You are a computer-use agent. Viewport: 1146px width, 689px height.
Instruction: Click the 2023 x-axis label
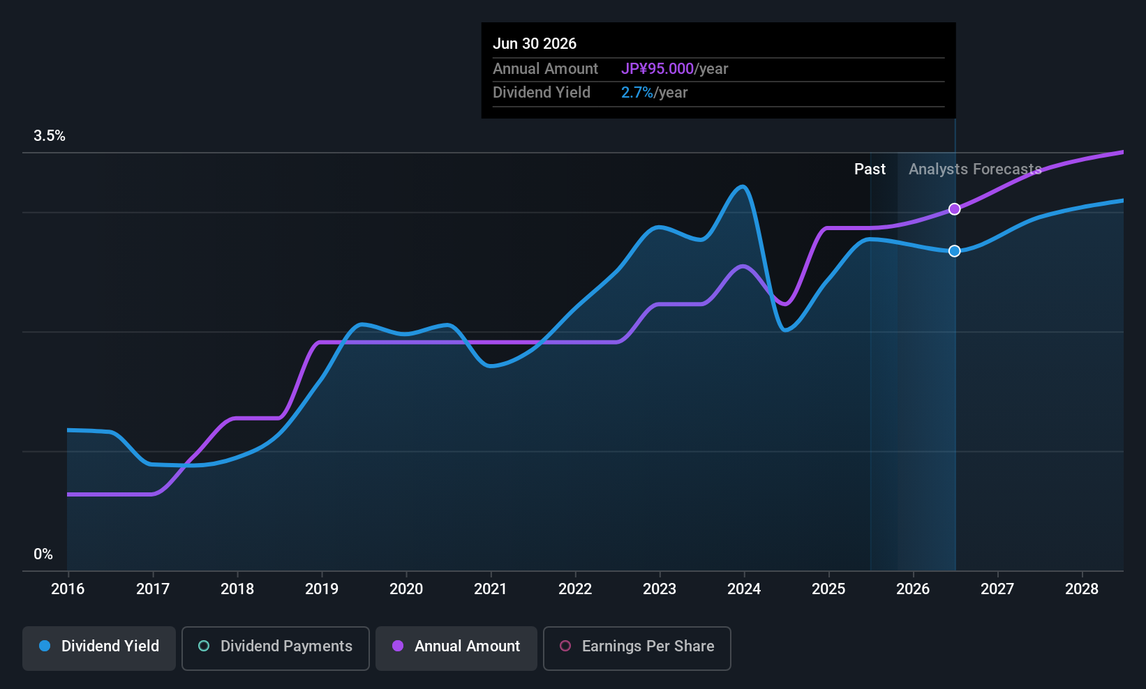pyautogui.click(x=660, y=589)
